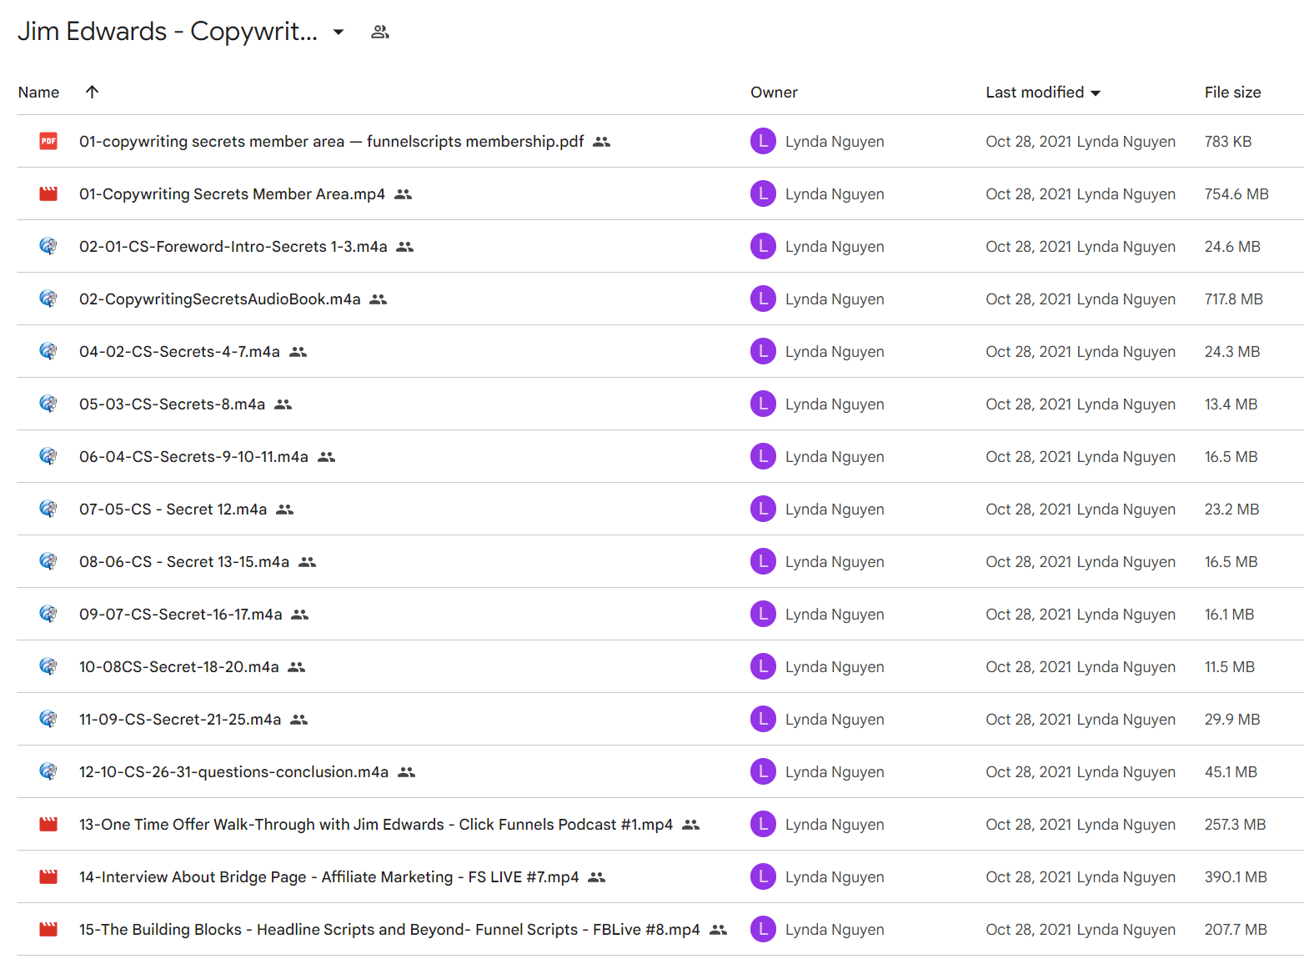Click shared icon next to 05-03-CS-Secrets-8.m4a
The image size is (1304, 959).
pos(283,405)
